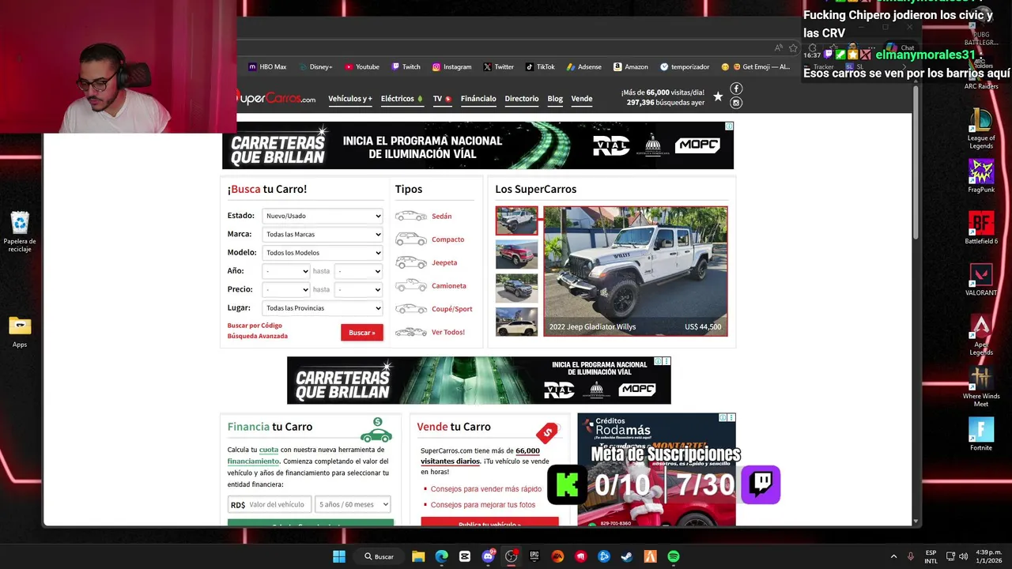This screenshot has width=1012, height=569.
Task: Select the red pickup truck thumbnail
Action: (516, 254)
